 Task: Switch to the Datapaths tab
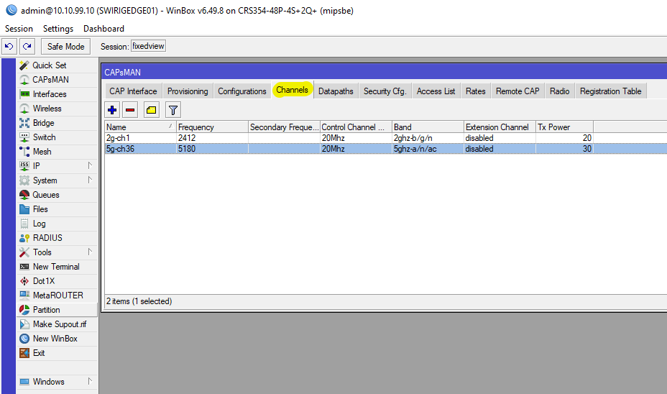pos(336,91)
